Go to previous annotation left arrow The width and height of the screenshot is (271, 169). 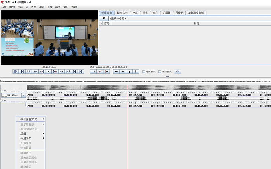(x=116, y=71)
